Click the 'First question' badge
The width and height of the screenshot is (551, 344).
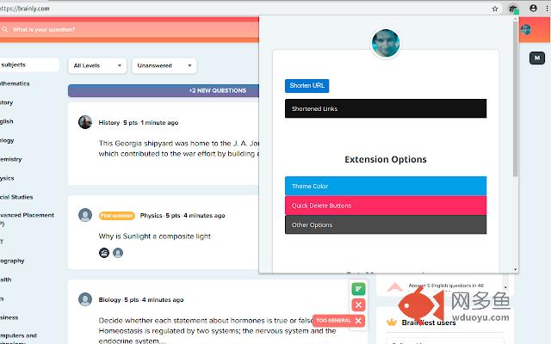click(117, 216)
